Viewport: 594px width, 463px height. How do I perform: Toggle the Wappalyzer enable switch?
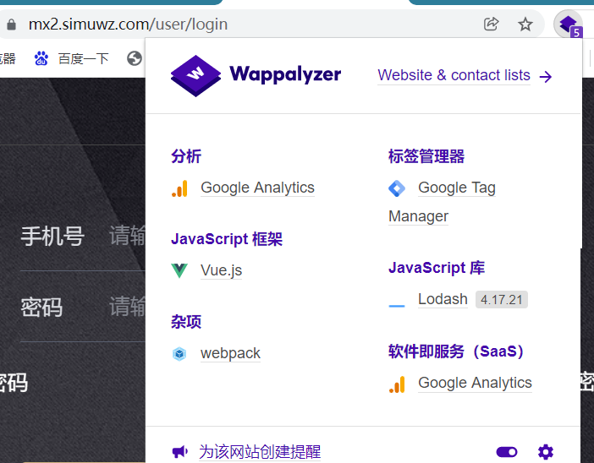(x=507, y=452)
